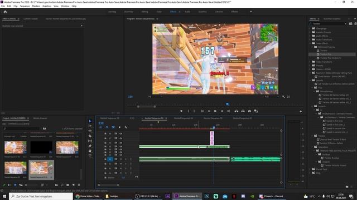The image size is (357, 200).
Task: Open program monitor settings wrench
Action: click(283, 97)
